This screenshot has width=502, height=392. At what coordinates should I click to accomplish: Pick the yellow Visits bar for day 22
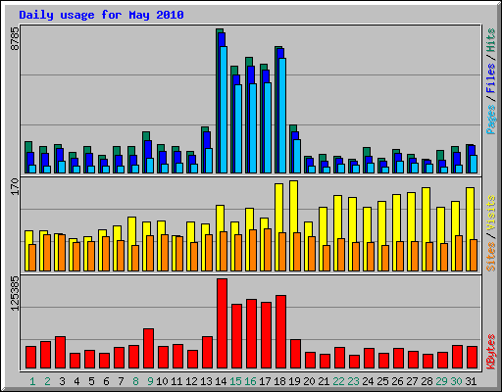pyautogui.click(x=338, y=217)
